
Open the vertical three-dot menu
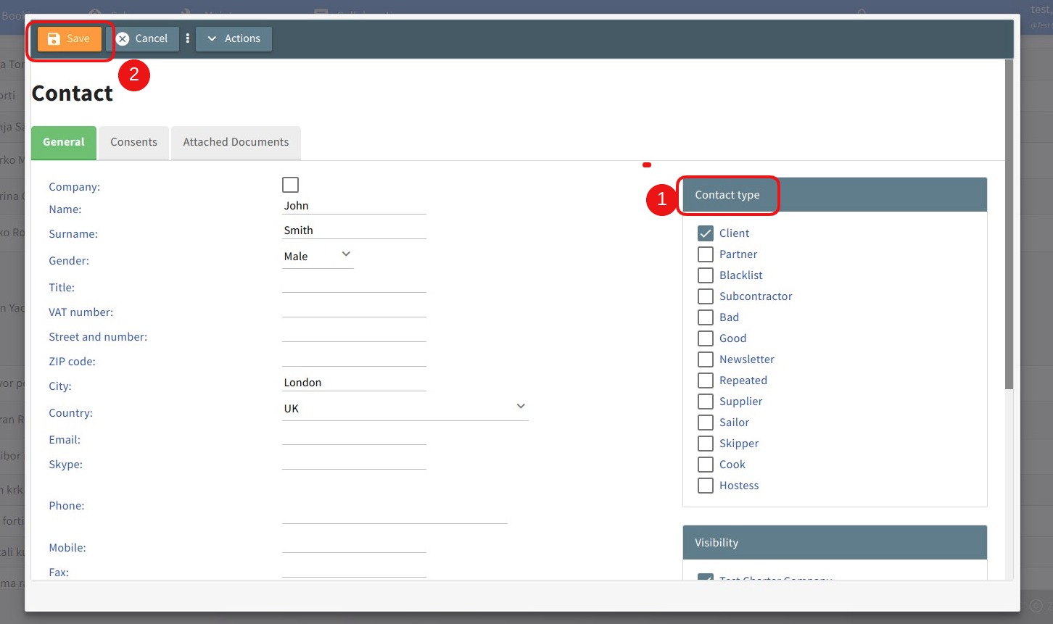tap(187, 38)
